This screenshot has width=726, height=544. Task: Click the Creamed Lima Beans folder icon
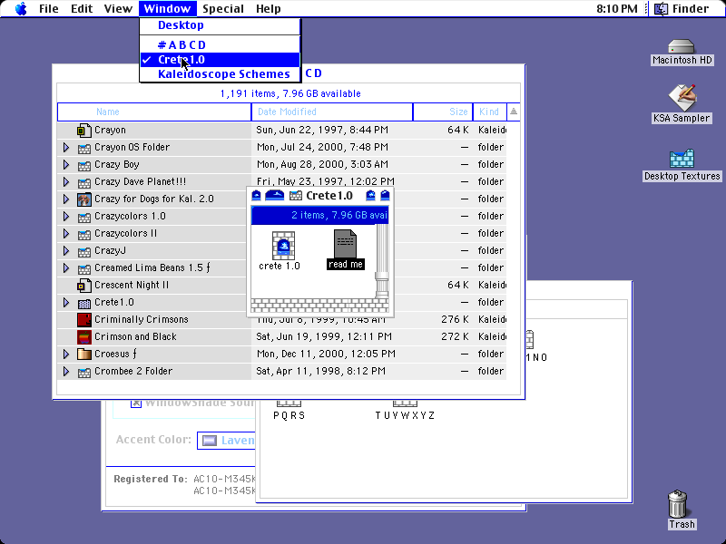(x=83, y=268)
